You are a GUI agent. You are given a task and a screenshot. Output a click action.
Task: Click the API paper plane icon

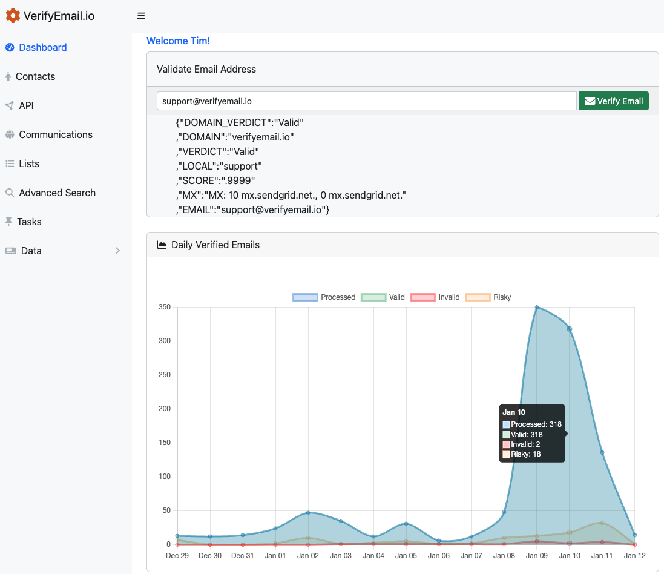click(x=10, y=105)
